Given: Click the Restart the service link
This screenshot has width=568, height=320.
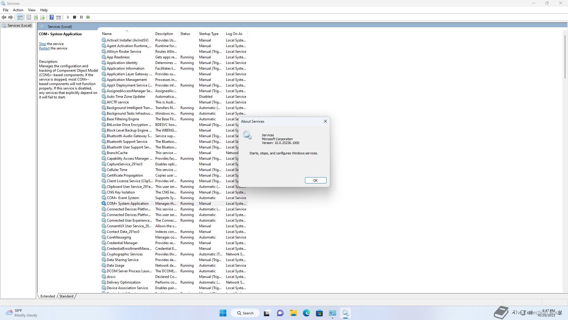Looking at the screenshot, I should click(44, 48).
